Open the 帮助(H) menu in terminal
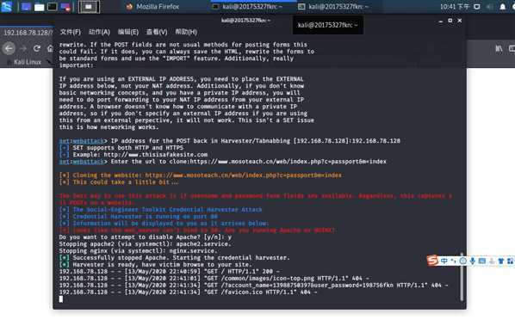 coord(186,32)
